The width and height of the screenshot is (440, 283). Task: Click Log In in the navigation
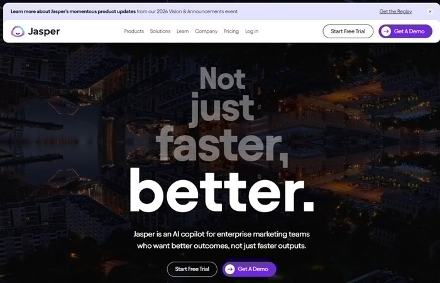[x=251, y=31]
